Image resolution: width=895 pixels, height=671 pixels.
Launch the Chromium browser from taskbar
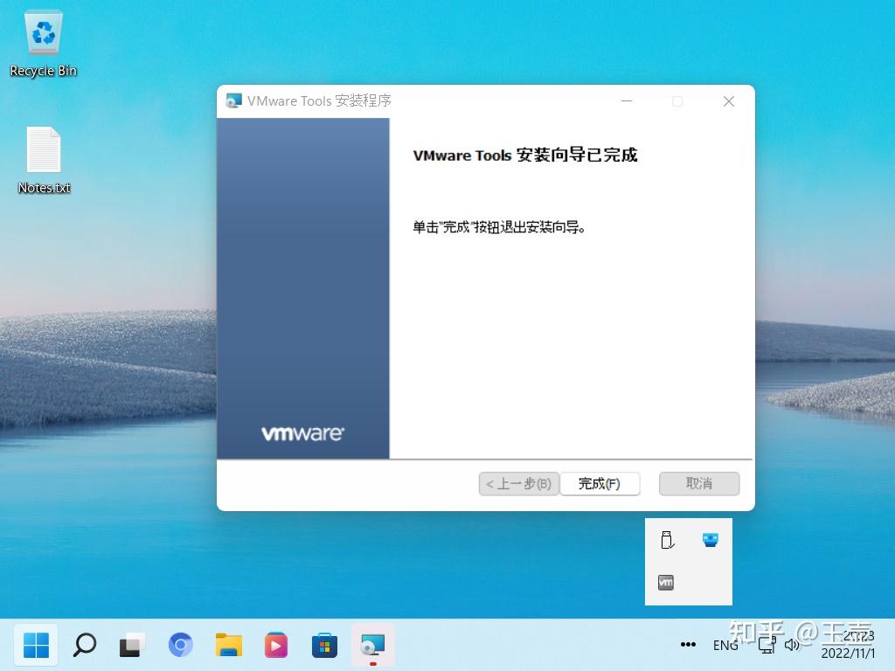tap(180, 645)
